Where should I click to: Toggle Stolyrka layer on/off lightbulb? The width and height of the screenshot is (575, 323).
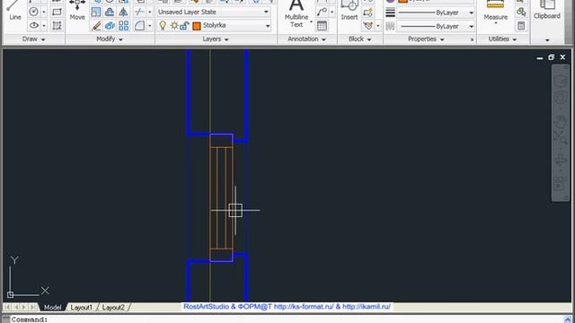(163, 25)
